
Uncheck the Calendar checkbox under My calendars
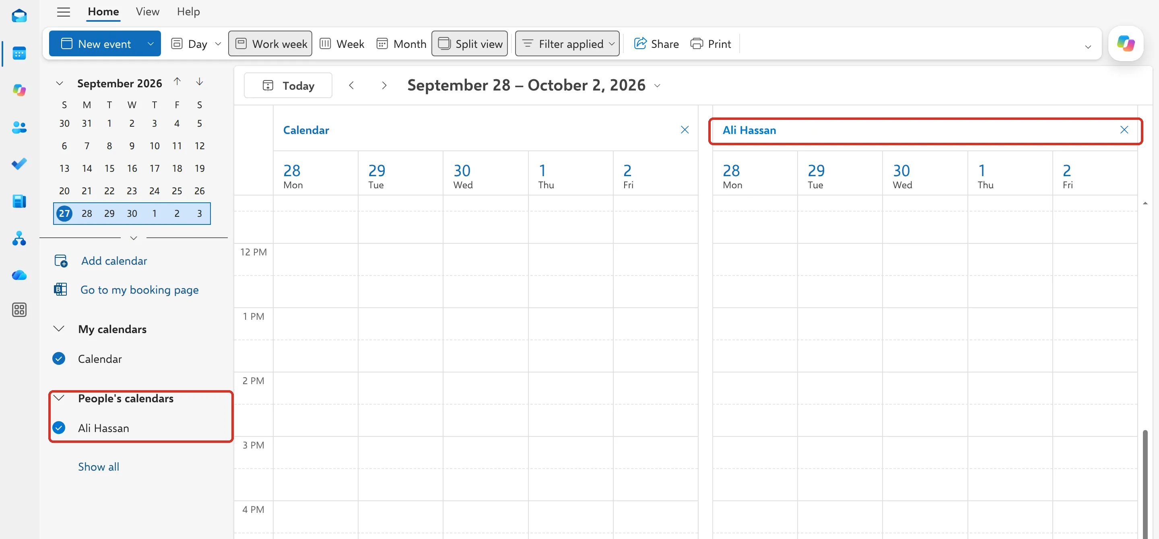[x=59, y=358]
